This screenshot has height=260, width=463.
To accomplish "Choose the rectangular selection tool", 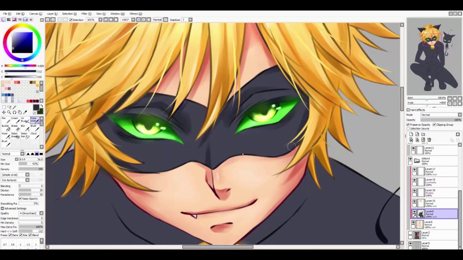I will coord(4,107).
